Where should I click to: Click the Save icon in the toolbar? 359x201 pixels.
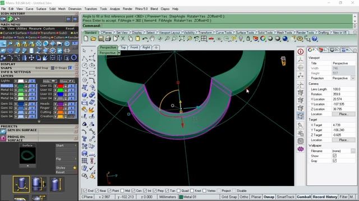[x=101, y=39]
